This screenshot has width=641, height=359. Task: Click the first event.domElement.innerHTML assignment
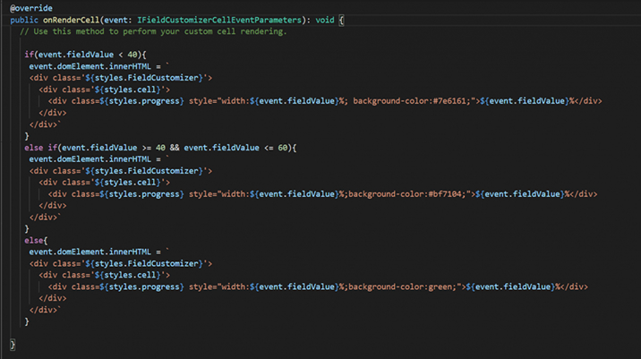pos(98,66)
